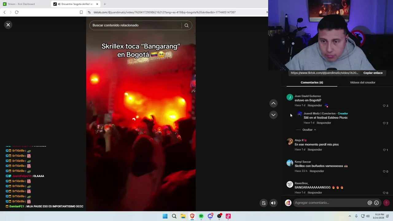393x221 pixels.
Task: Click 'Copiar enlace' to copy video link
Action: 373,73
